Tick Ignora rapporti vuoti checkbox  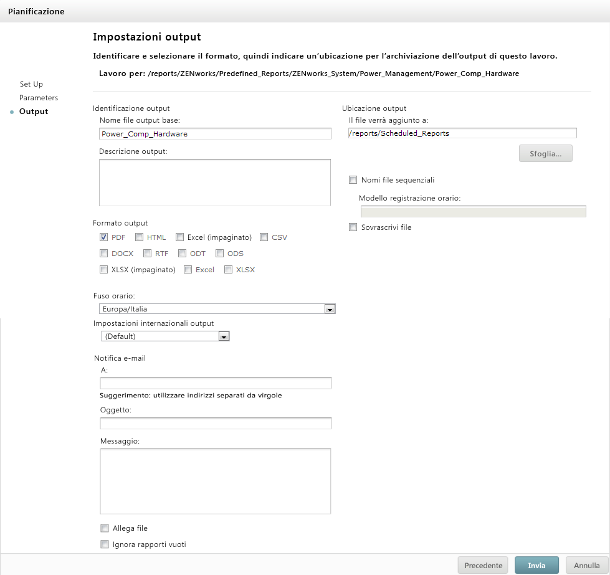coord(105,544)
